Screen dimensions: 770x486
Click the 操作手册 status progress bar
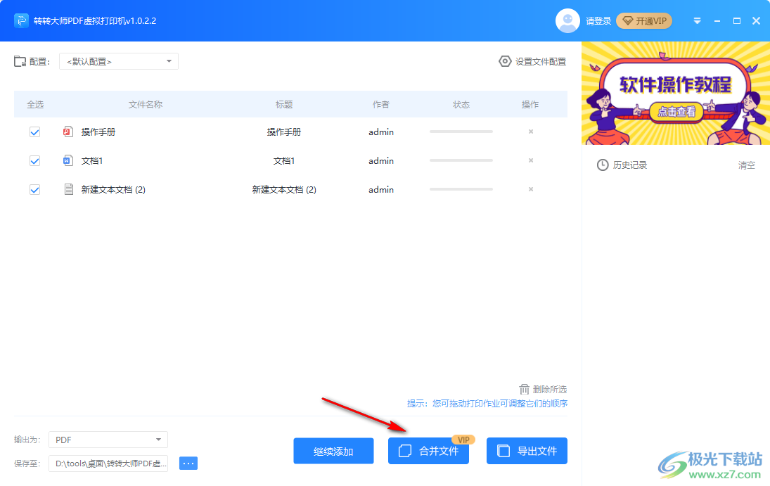point(461,132)
